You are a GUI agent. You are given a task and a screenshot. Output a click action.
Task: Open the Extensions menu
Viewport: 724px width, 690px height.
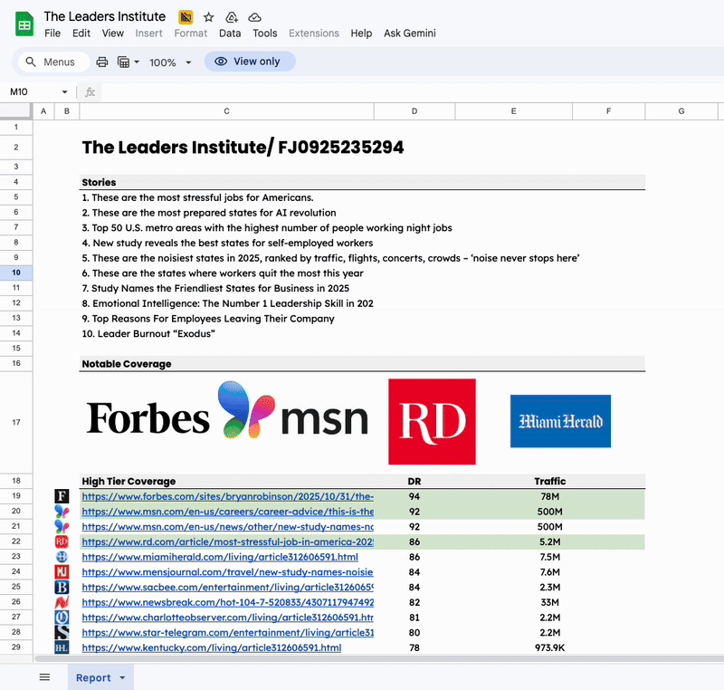click(x=314, y=33)
